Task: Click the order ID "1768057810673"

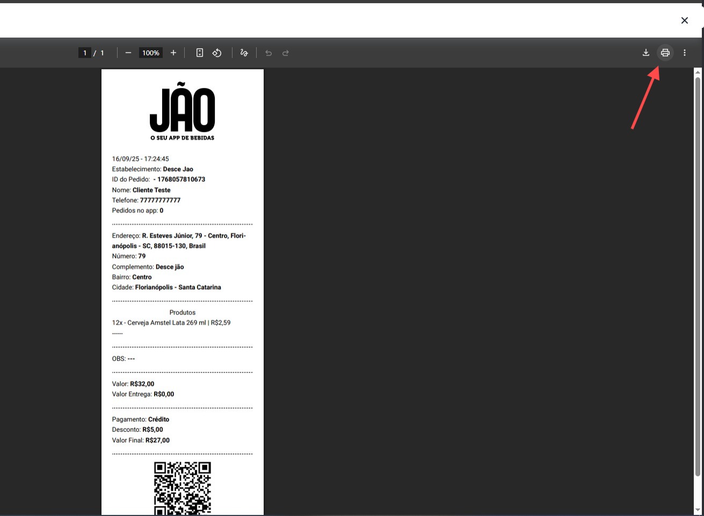Action: click(x=182, y=179)
